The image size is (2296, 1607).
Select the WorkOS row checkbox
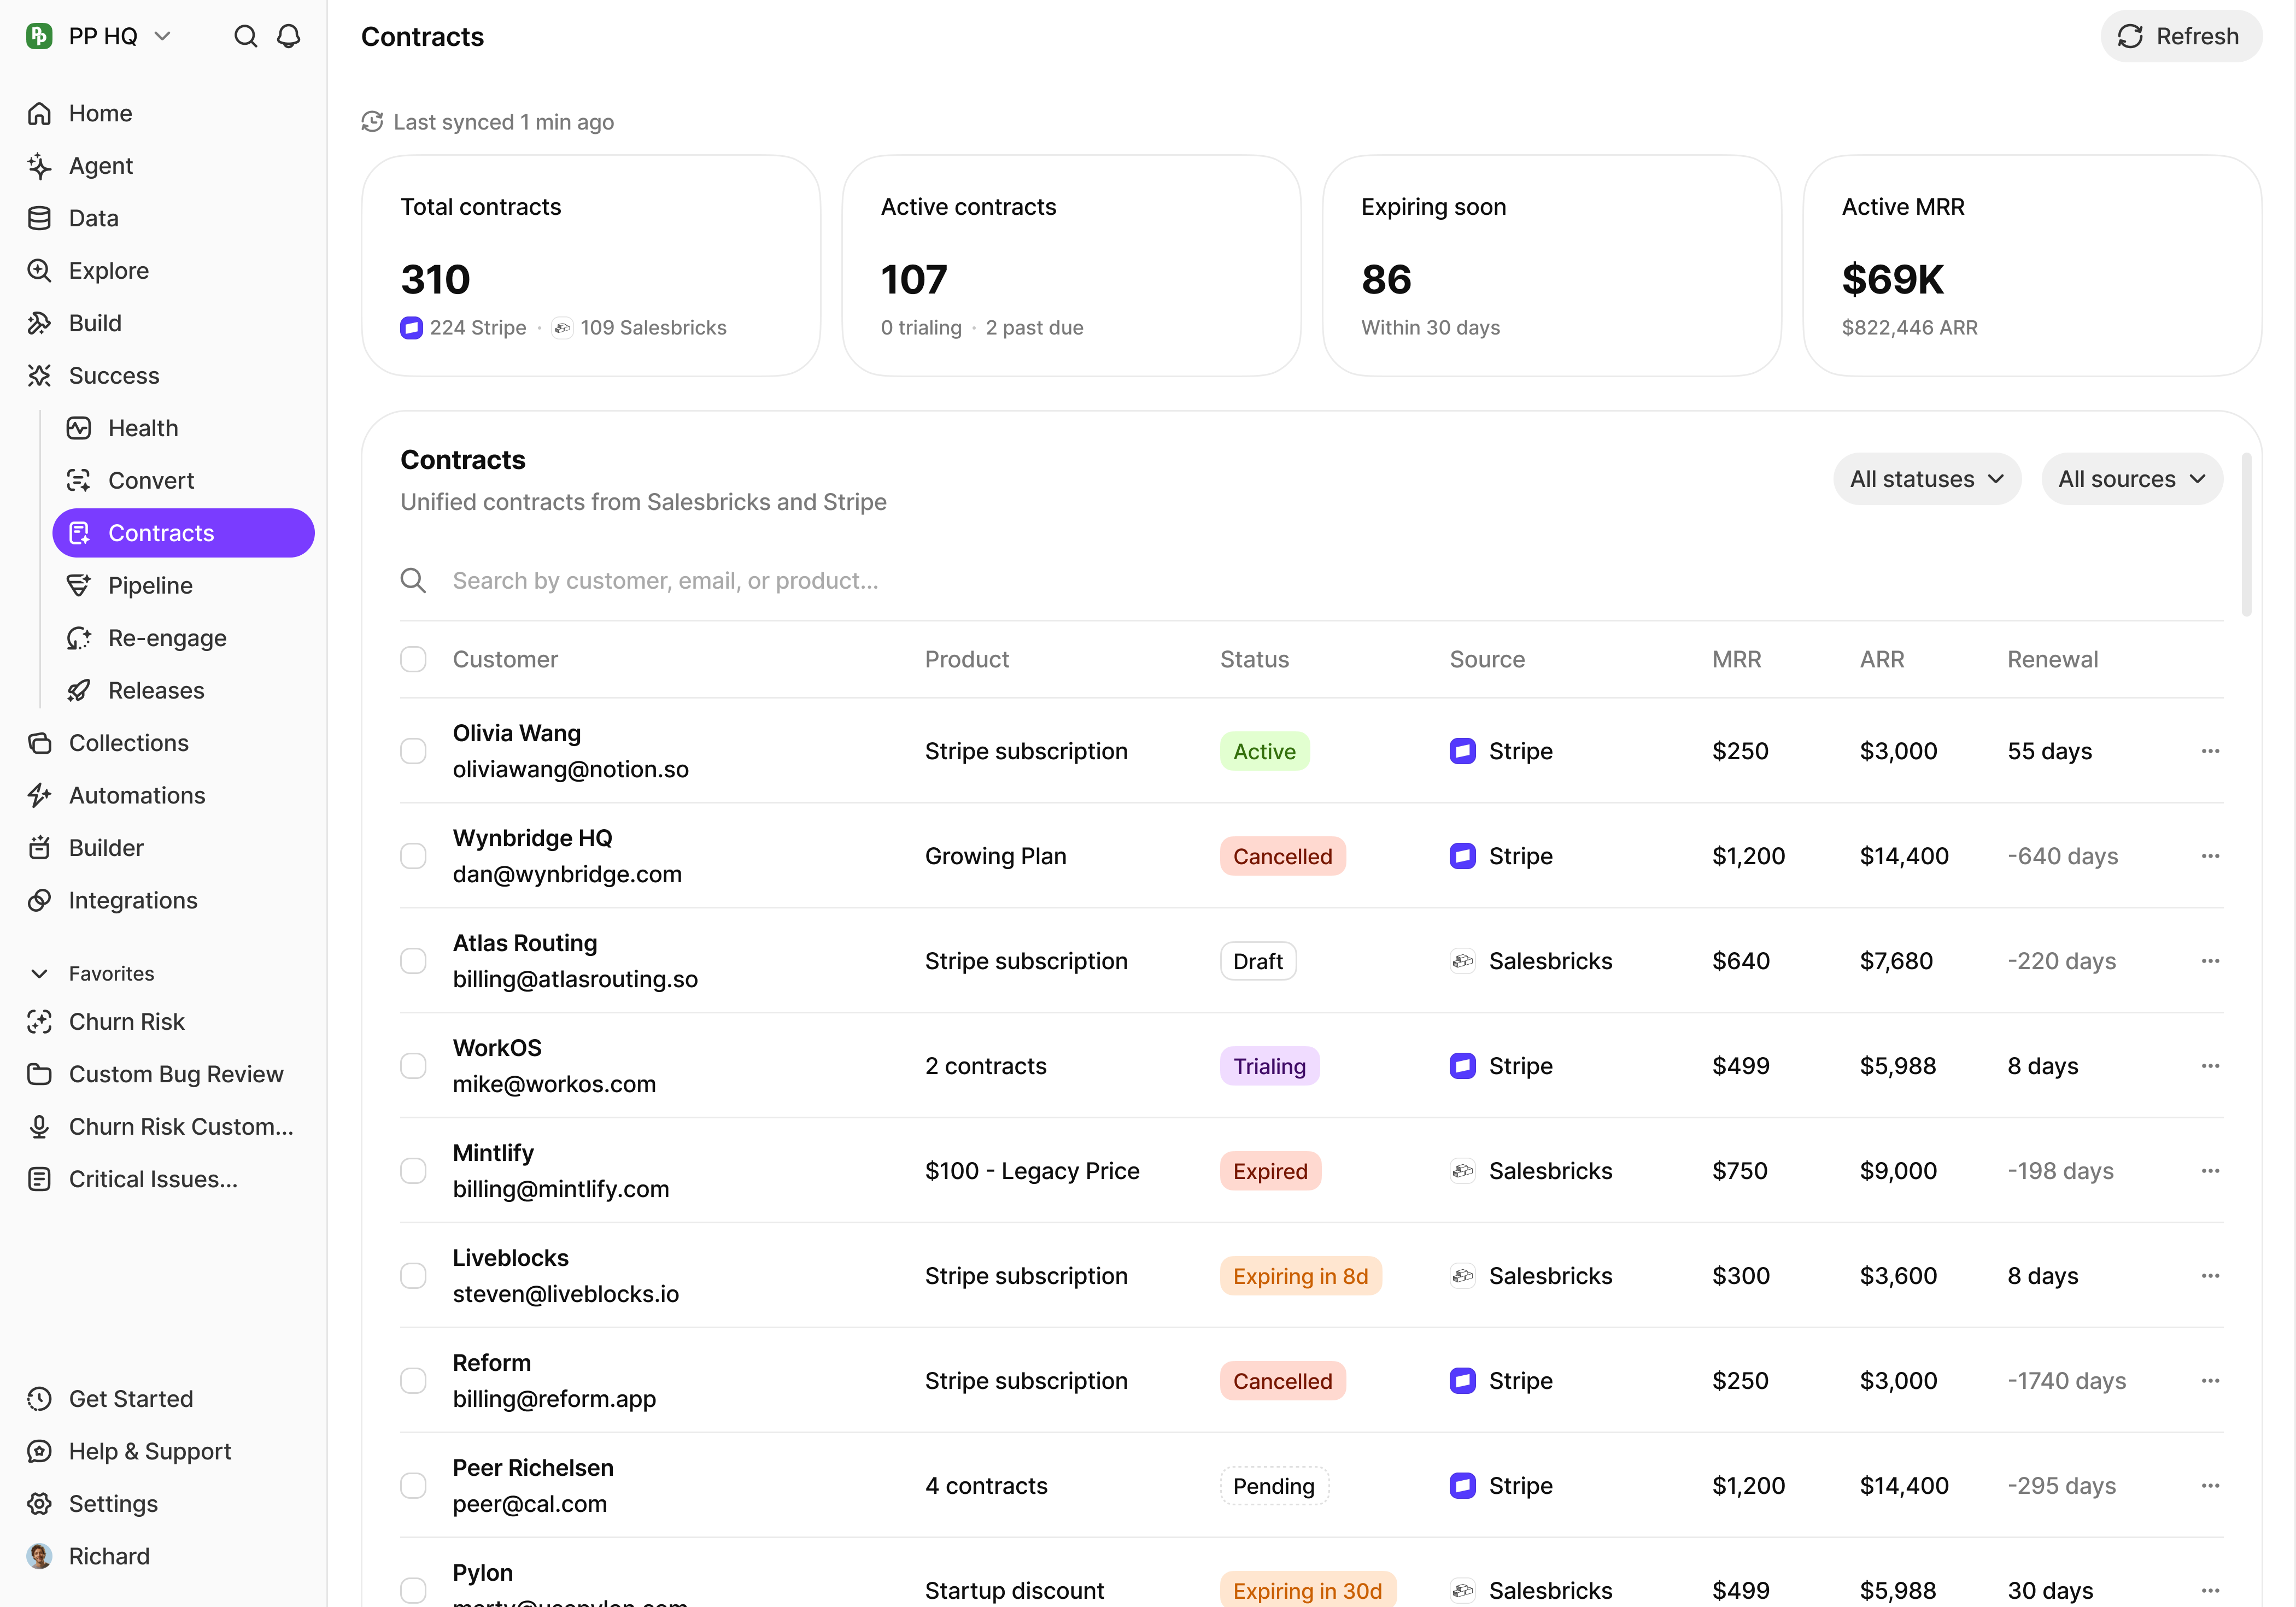pyautogui.click(x=413, y=1067)
